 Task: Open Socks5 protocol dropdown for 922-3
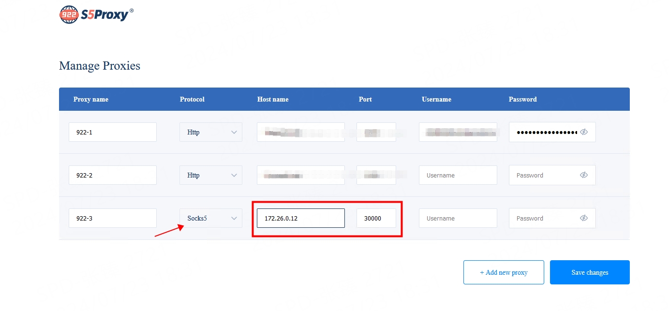coord(211,218)
